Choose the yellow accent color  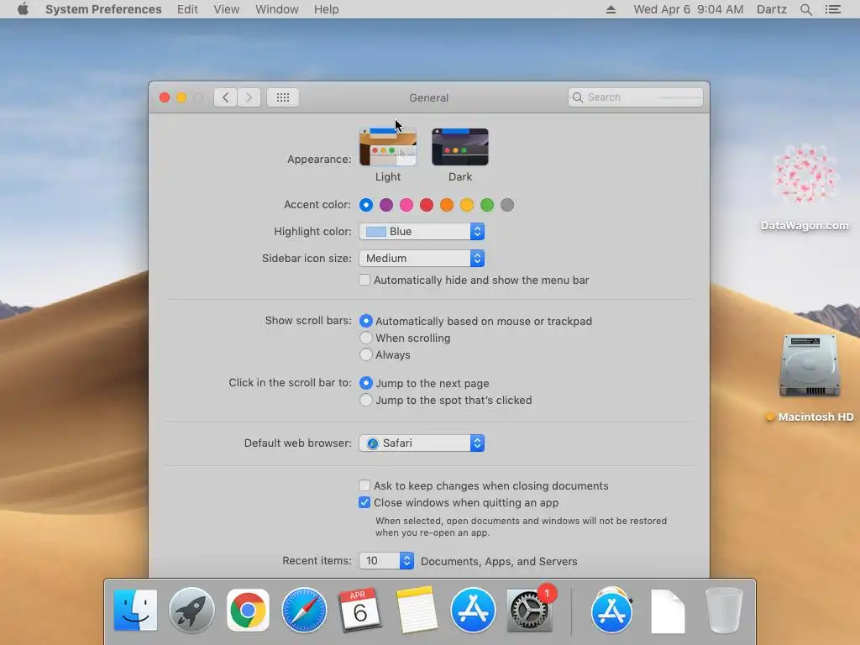pyautogui.click(x=467, y=205)
